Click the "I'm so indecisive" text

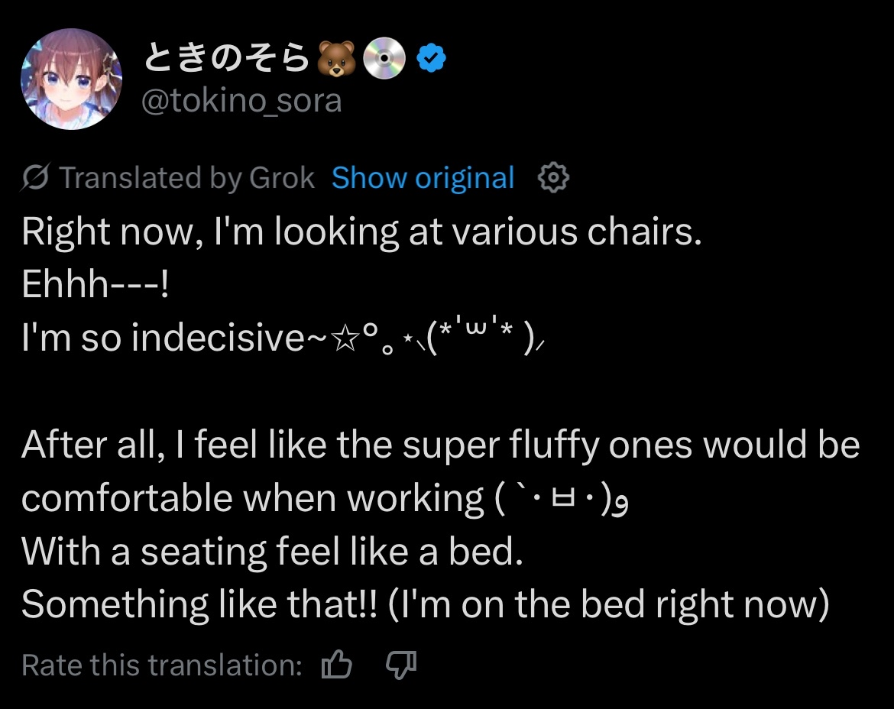[x=163, y=338]
